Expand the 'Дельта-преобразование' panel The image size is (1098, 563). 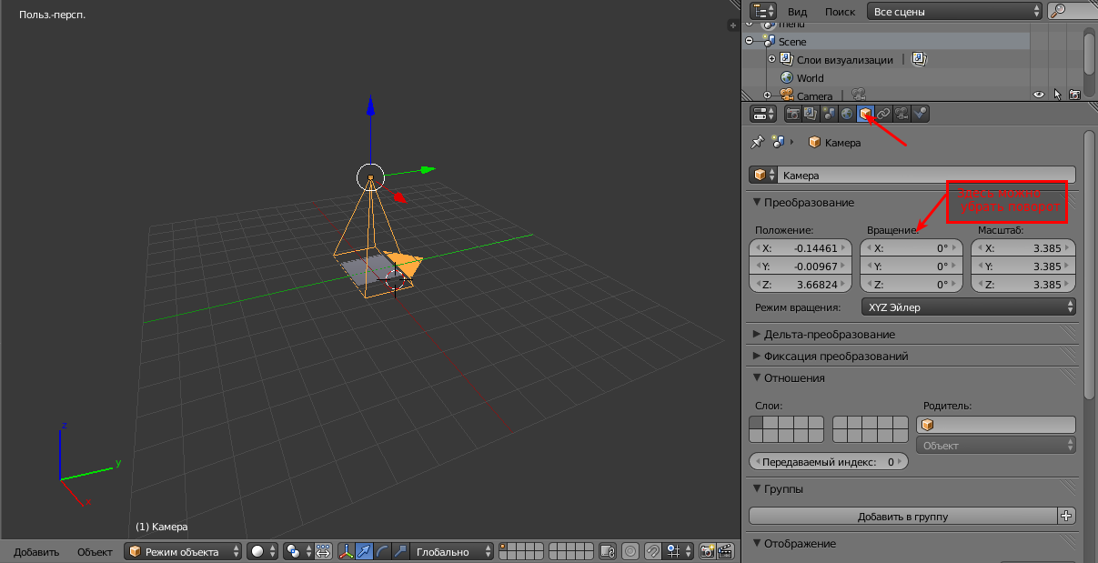coord(829,335)
